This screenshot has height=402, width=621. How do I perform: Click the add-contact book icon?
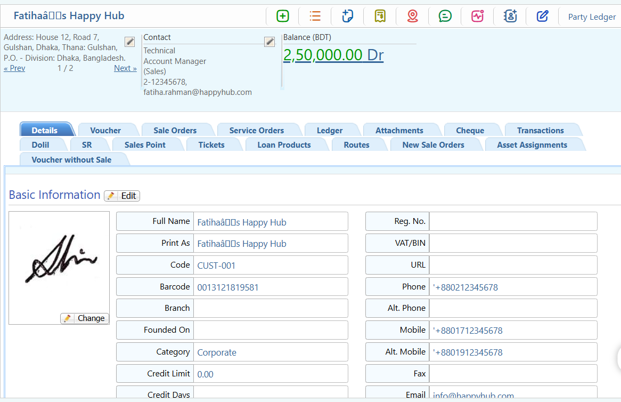(x=510, y=16)
